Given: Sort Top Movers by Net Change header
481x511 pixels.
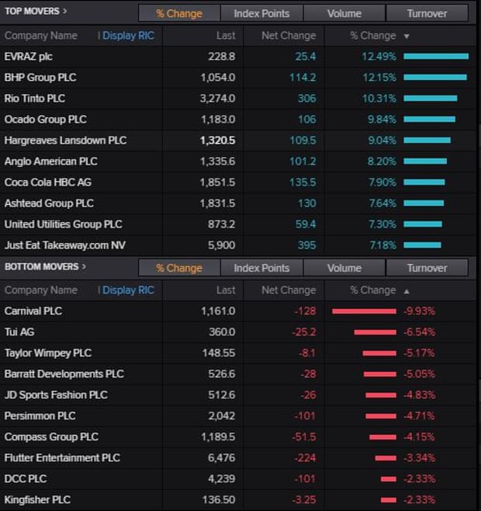Looking at the screenshot, I should (289, 36).
